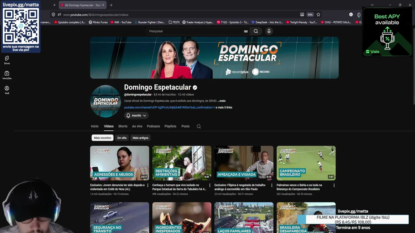Open video Palmeiras vence o Bahia
This screenshot has width=415, height=233.
click(x=299, y=187)
